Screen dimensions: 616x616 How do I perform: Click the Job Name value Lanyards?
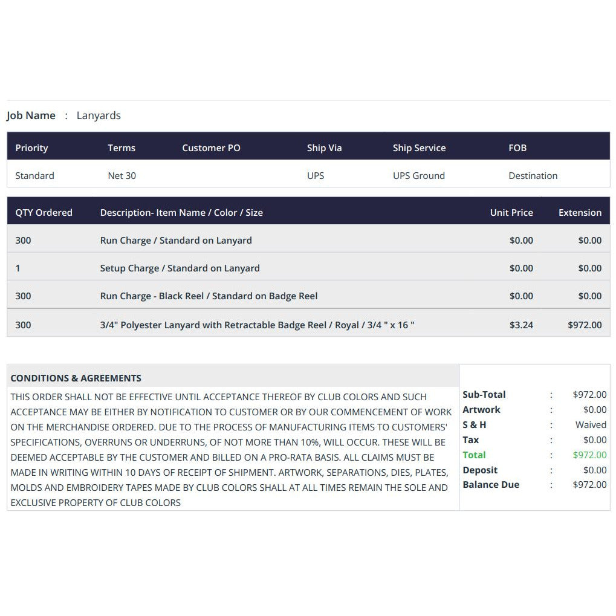click(98, 115)
